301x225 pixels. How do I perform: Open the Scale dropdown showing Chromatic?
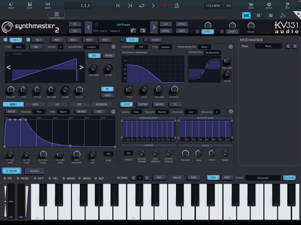263,178
